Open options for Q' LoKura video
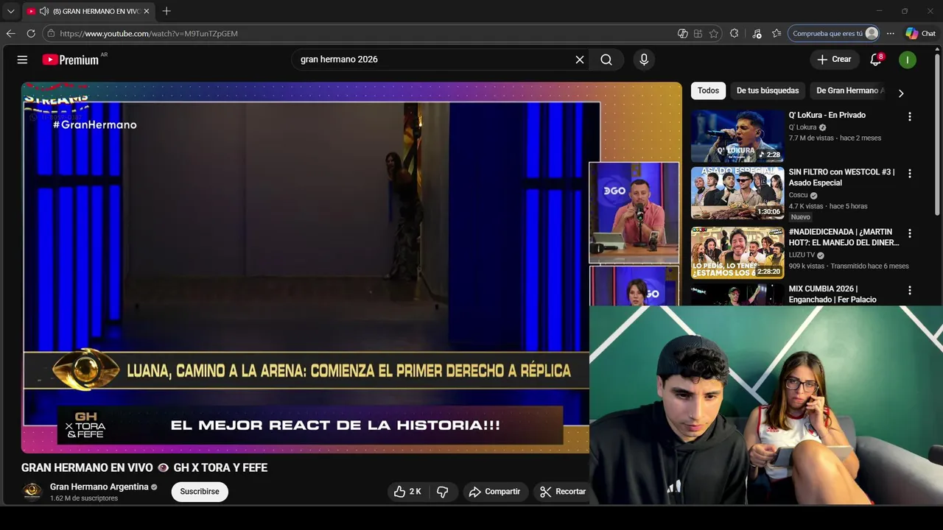 [910, 116]
